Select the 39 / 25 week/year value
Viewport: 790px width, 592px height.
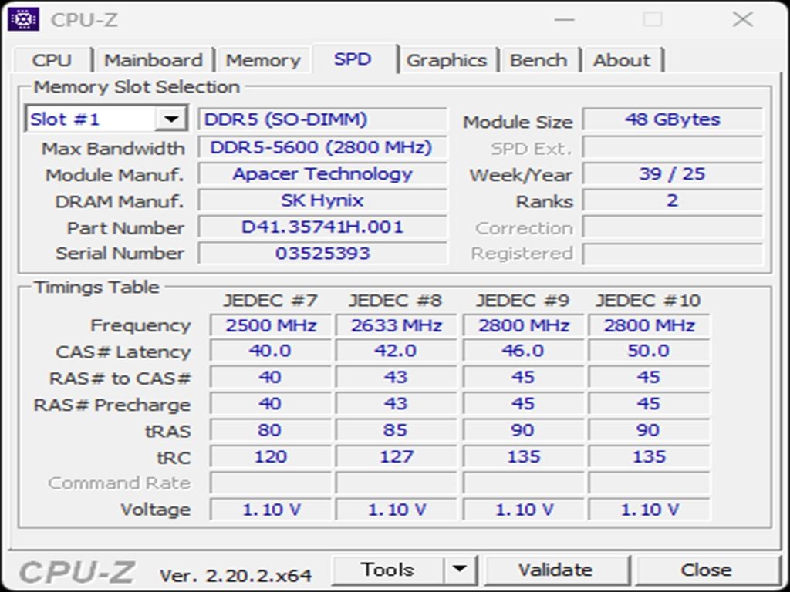coord(673,173)
